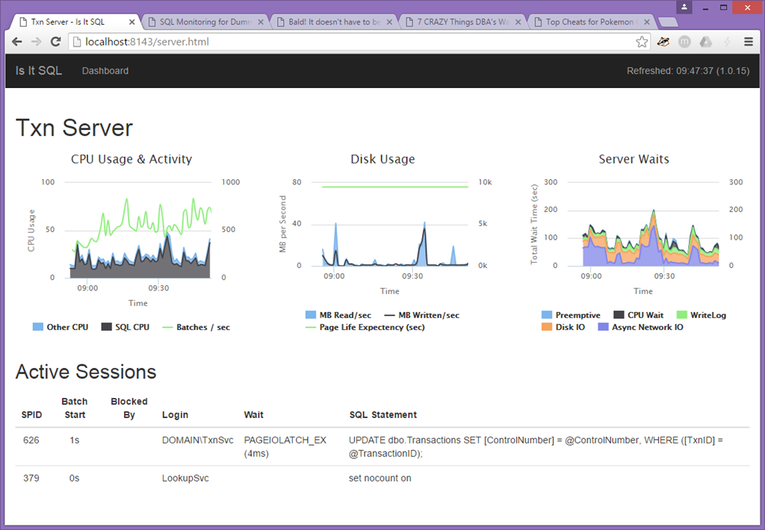Click the SQL Statement column header
Viewport: 765px width, 530px height.
[x=383, y=415]
